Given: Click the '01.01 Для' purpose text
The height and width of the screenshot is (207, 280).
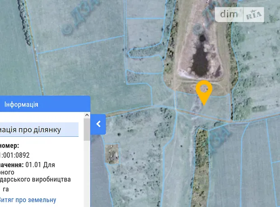Looking at the screenshot, I should pyautogui.click(x=40, y=165).
